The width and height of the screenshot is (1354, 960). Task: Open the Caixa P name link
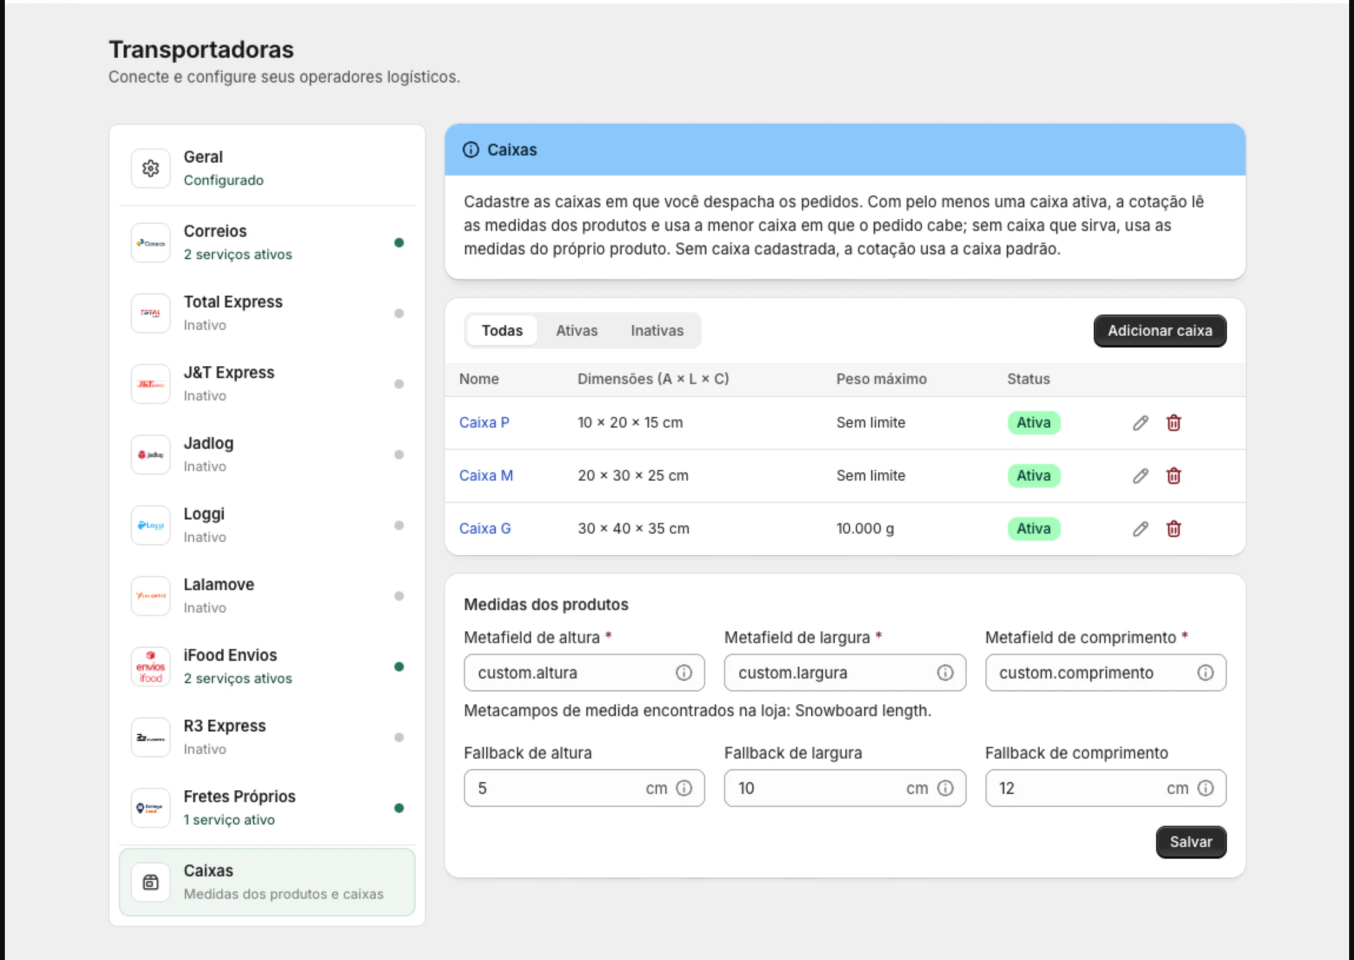click(484, 423)
